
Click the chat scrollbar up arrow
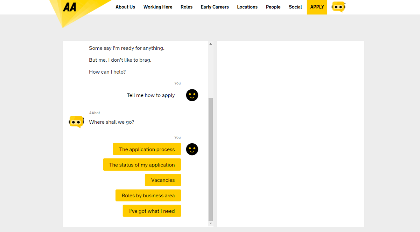[x=210, y=44]
